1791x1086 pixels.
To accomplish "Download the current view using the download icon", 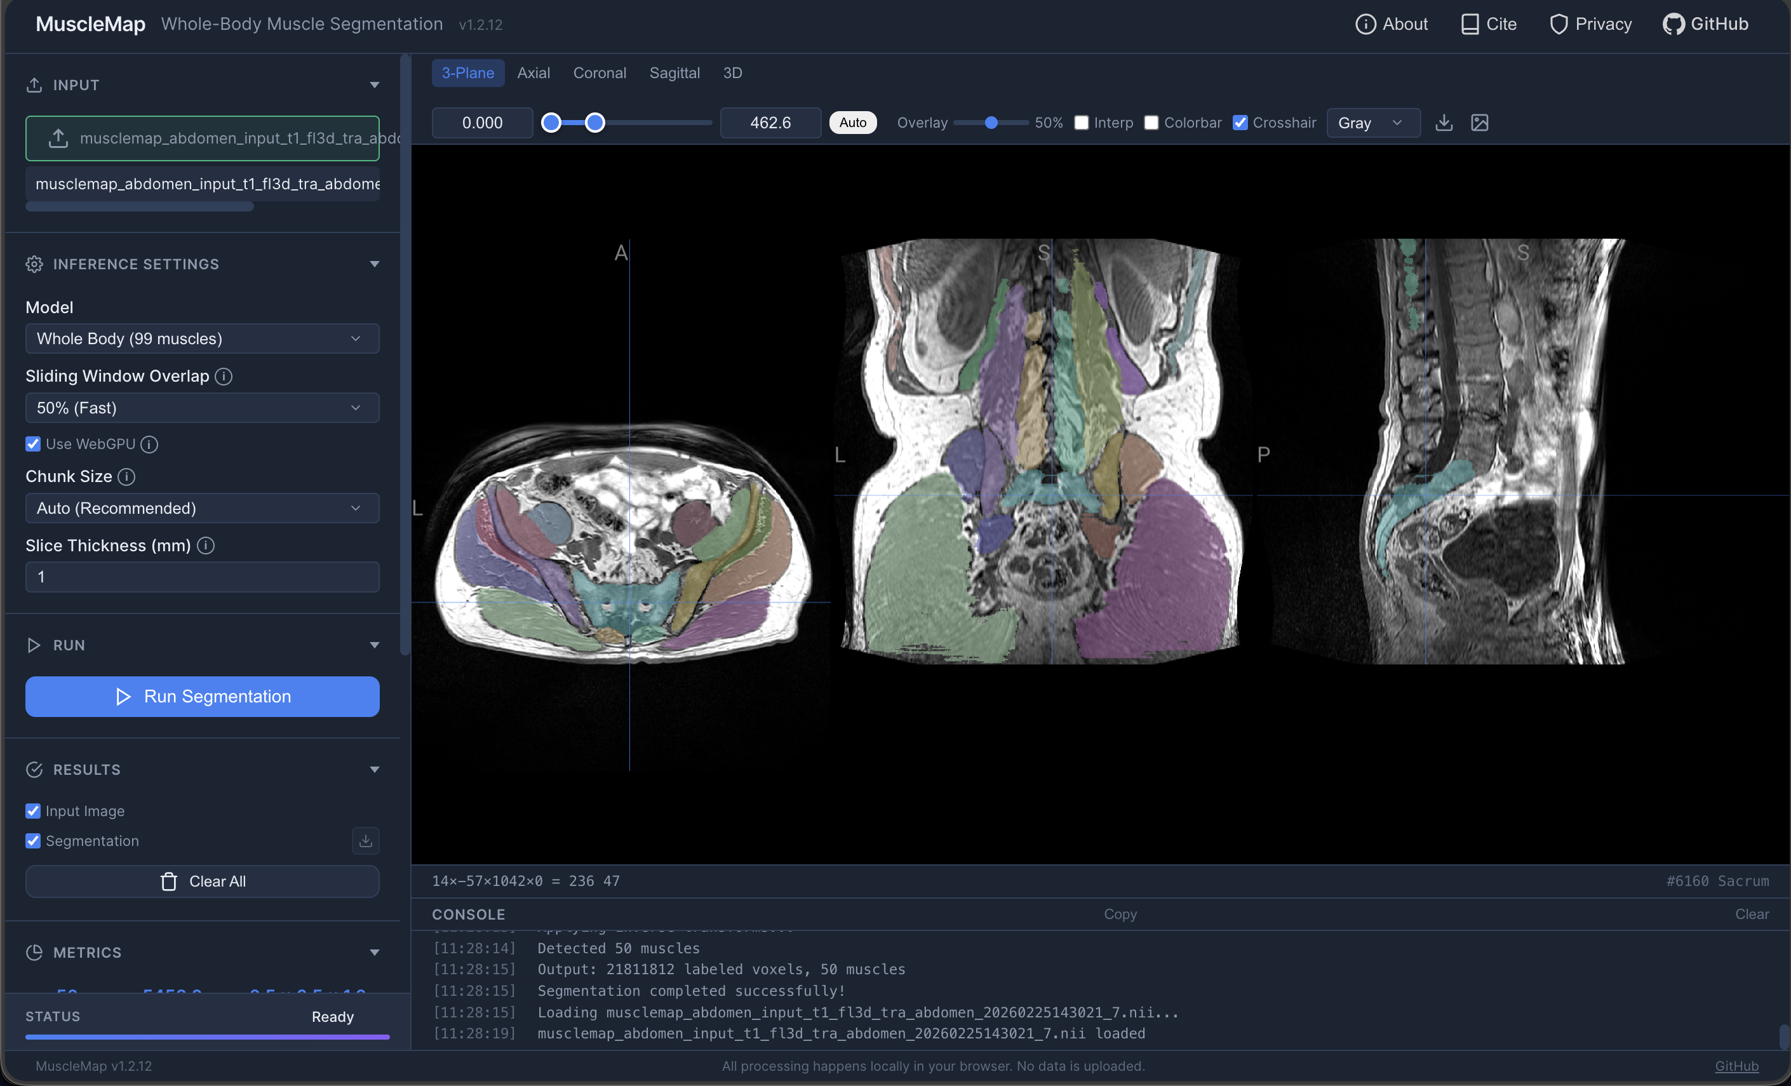I will [x=1444, y=123].
